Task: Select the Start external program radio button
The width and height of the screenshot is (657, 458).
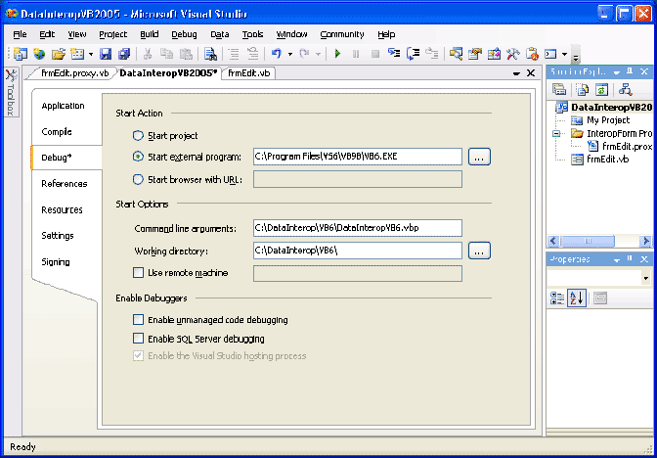Action: (138, 157)
